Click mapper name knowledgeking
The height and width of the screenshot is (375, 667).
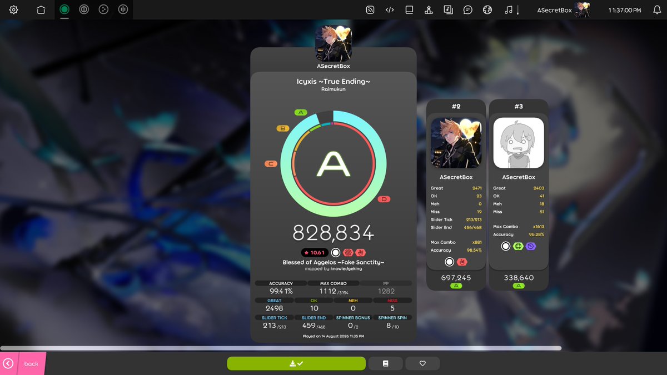click(x=346, y=269)
